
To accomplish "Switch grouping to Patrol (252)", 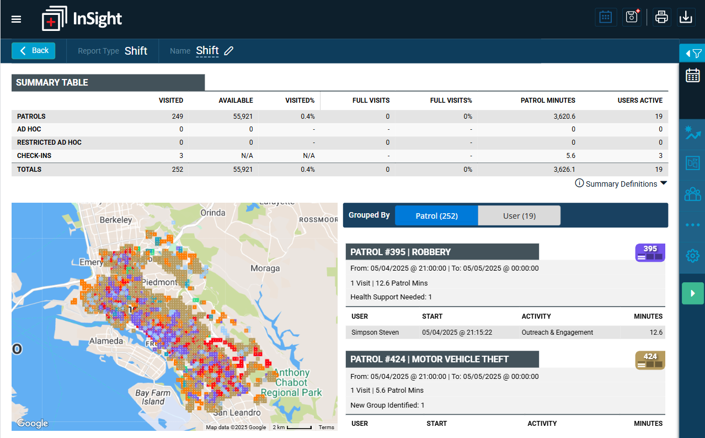I will point(436,215).
